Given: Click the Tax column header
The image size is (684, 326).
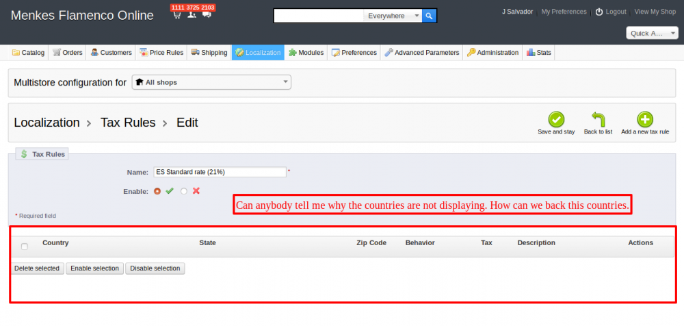Looking at the screenshot, I should click(x=486, y=242).
